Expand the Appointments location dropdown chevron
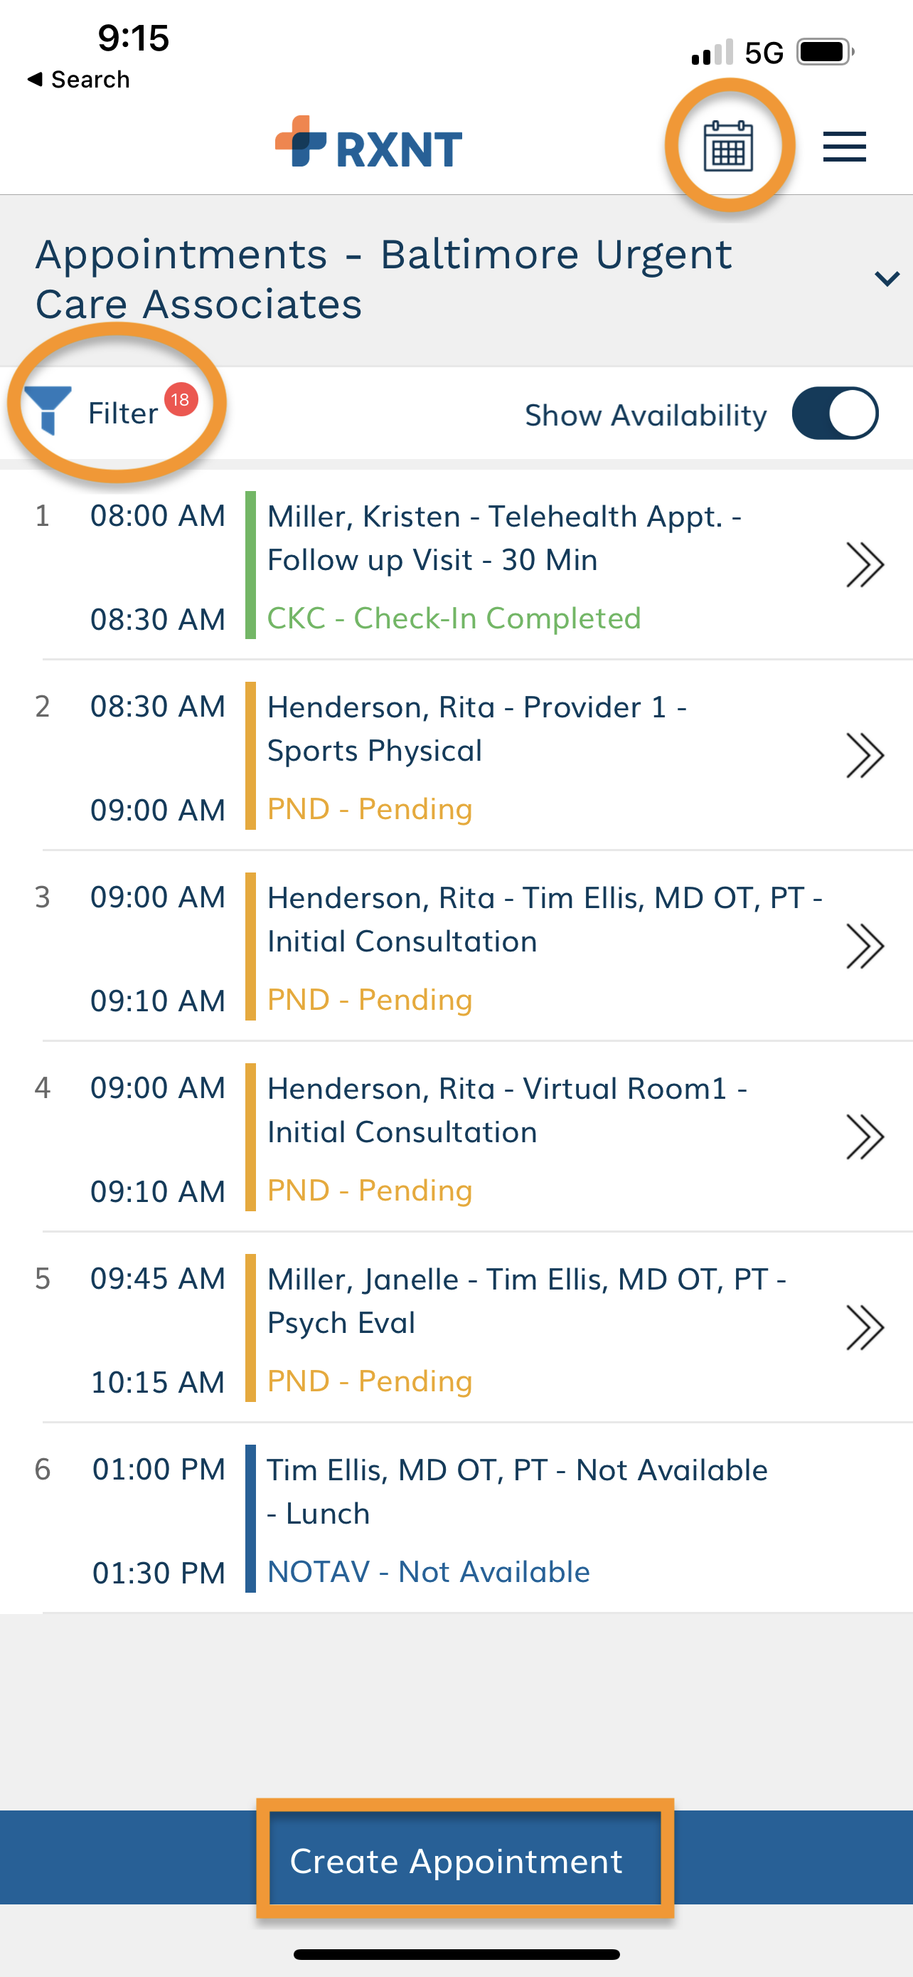This screenshot has height=1977, width=913. click(887, 278)
